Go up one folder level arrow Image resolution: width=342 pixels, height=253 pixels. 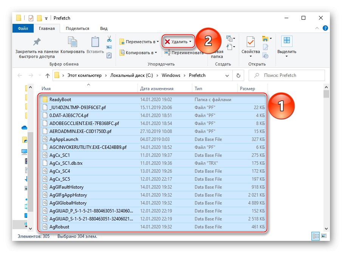47,75
